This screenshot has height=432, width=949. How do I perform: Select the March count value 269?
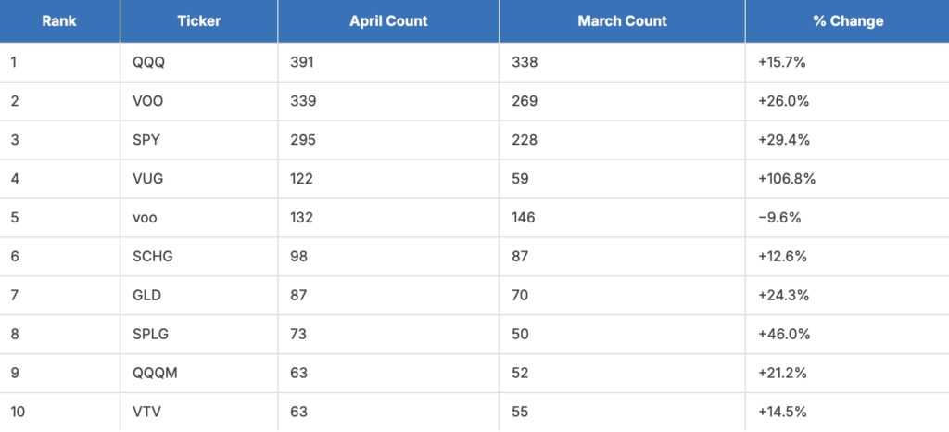[x=525, y=101]
